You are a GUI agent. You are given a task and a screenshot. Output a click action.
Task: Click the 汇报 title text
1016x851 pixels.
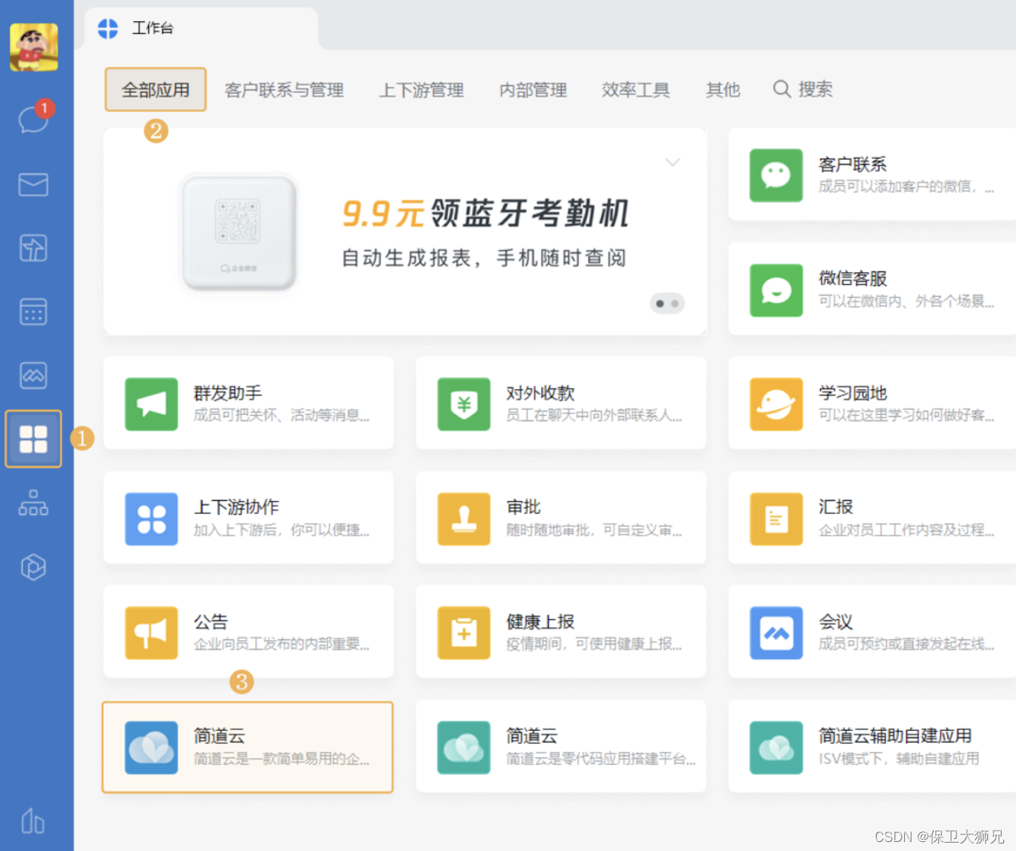click(836, 507)
